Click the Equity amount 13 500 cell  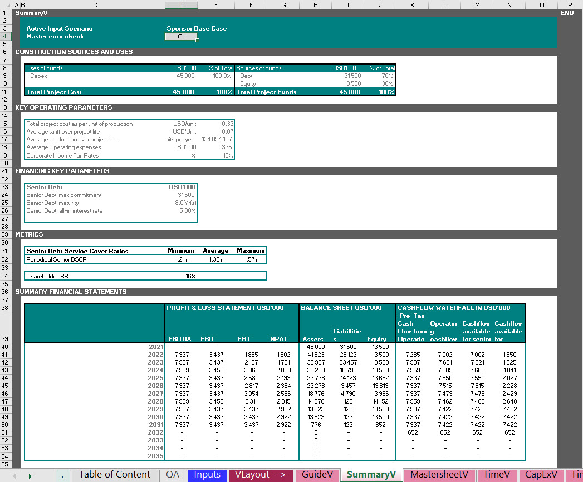352,83
